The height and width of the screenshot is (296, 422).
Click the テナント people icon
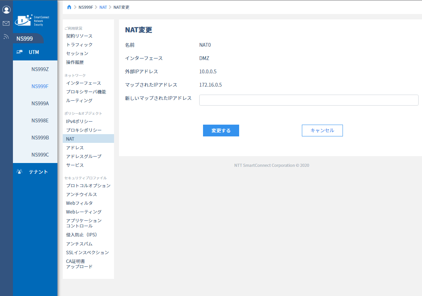point(19,172)
